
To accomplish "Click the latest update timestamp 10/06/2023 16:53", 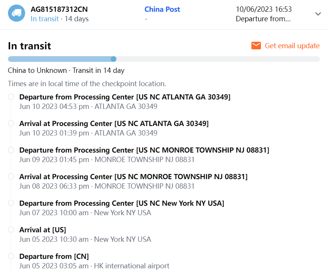I will (264, 9).
